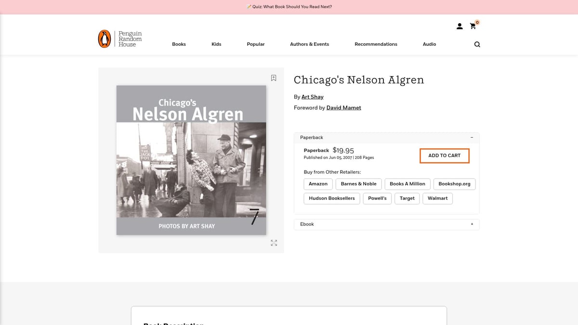
Task: Collapse the Paperback format section
Action: pyautogui.click(x=472, y=138)
